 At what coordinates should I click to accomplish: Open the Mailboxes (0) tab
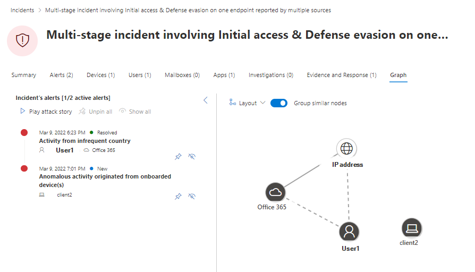tap(182, 75)
